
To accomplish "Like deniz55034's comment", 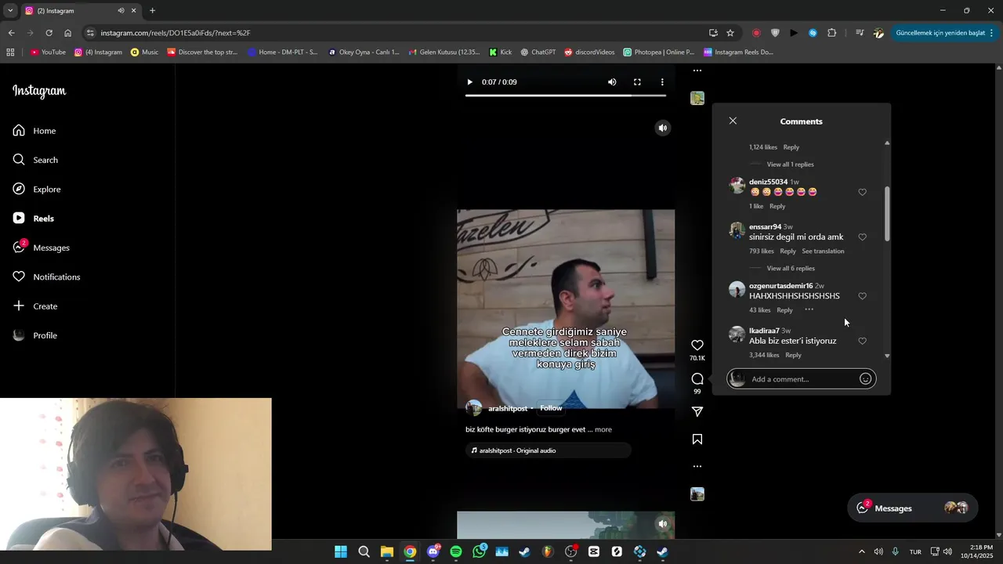I will pyautogui.click(x=862, y=192).
